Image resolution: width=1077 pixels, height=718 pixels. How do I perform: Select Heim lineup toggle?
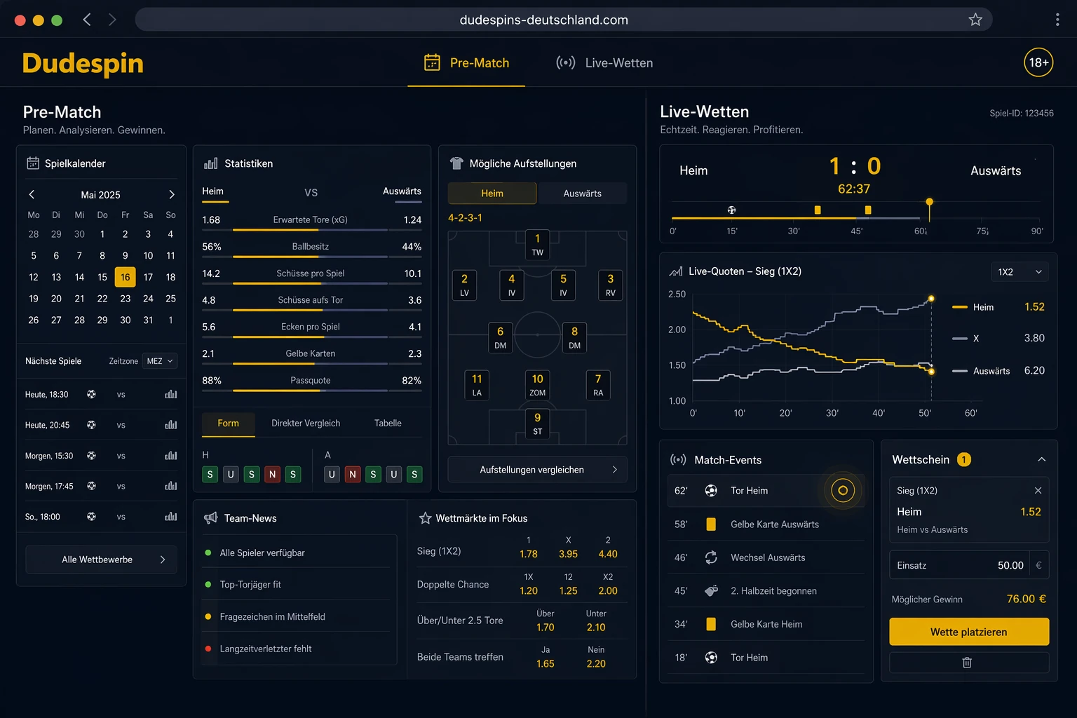tap(492, 193)
